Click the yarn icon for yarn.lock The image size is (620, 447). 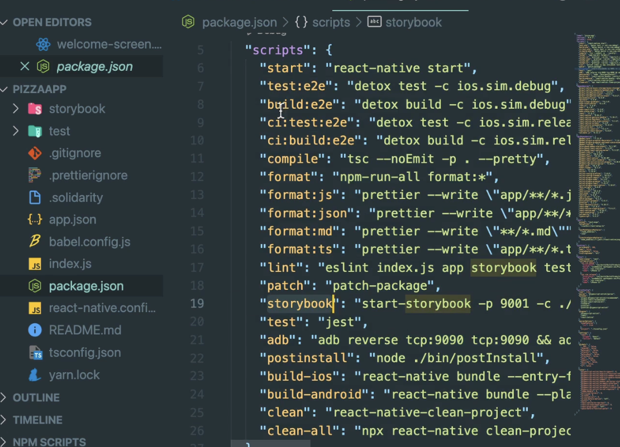[35, 375]
